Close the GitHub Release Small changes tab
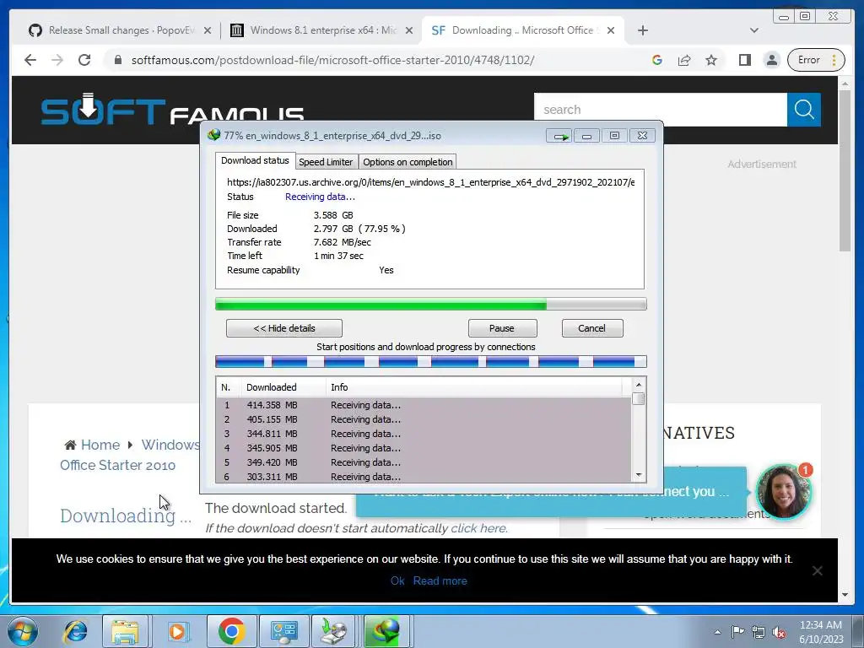 pyautogui.click(x=208, y=31)
